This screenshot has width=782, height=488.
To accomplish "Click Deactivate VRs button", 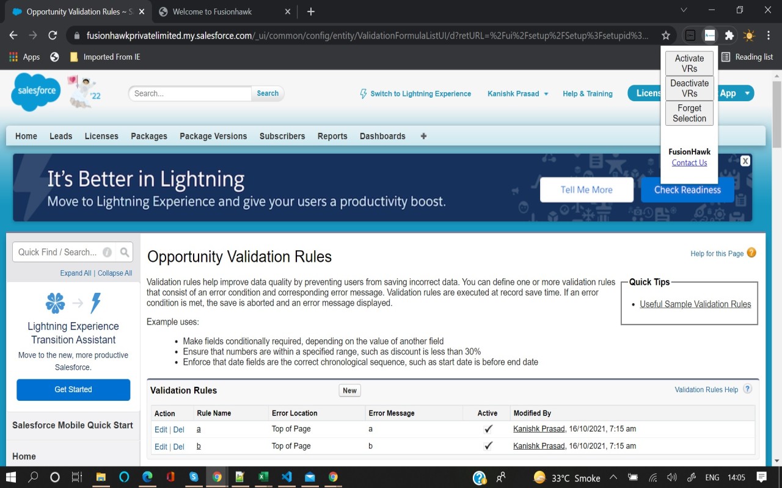I will [x=689, y=88].
